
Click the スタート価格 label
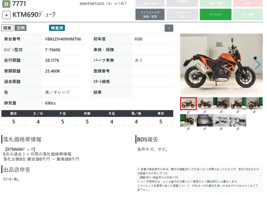[x=101, y=82]
